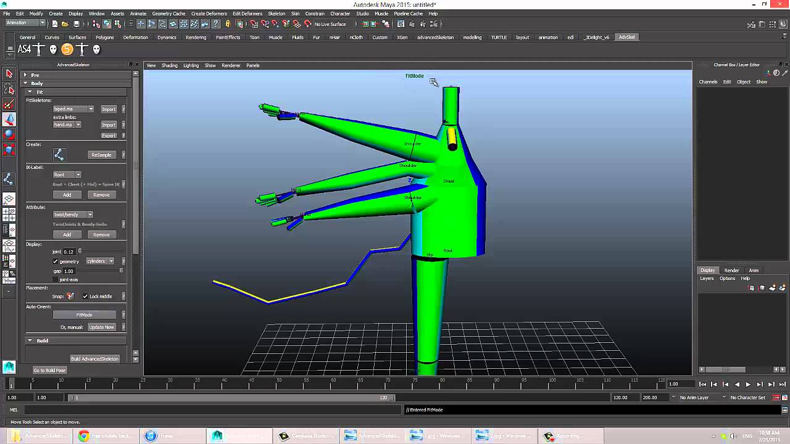Click the auto keyframe toggle icon
This screenshot has height=444, width=790.
(x=775, y=398)
